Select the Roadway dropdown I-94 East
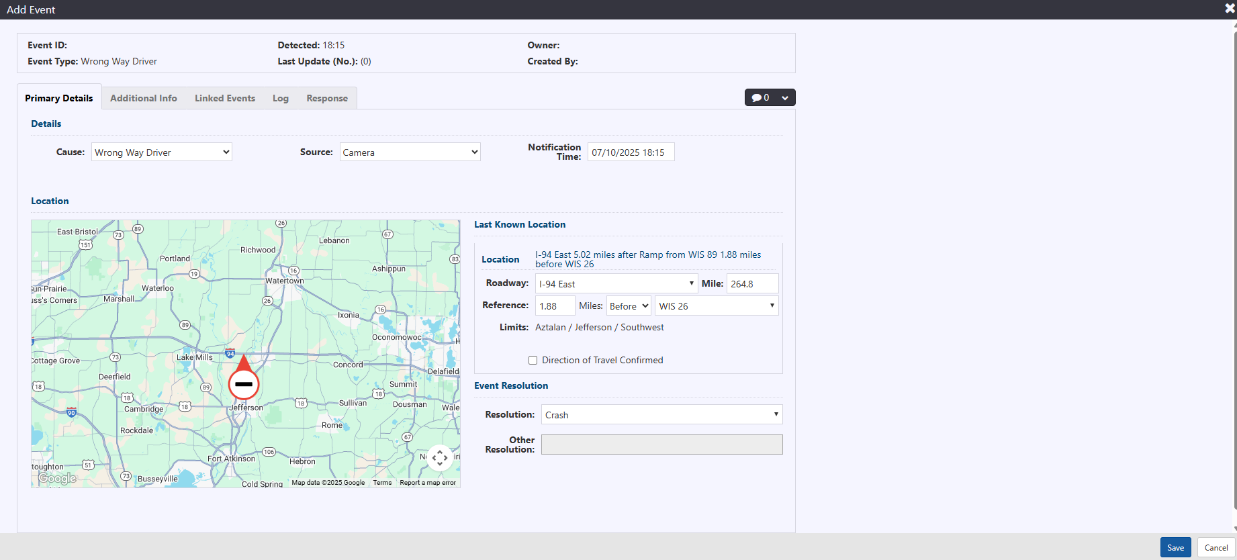The width and height of the screenshot is (1237, 560). [x=616, y=284]
